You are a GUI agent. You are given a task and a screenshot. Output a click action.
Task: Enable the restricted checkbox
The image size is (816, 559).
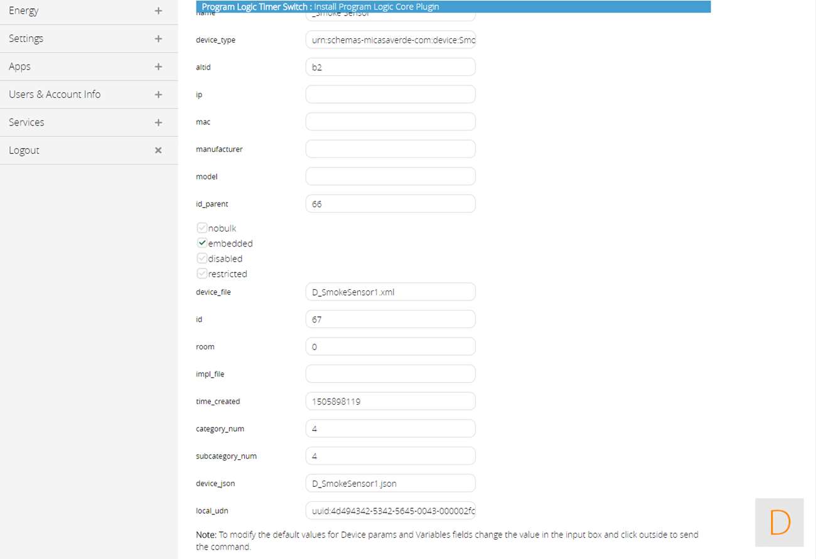(202, 274)
